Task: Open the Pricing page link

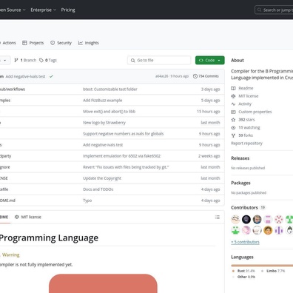Action: click(68, 10)
